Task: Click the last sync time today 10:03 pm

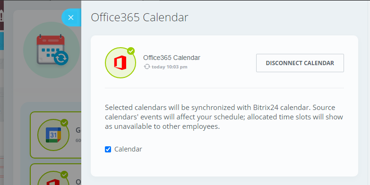Action: (170, 67)
